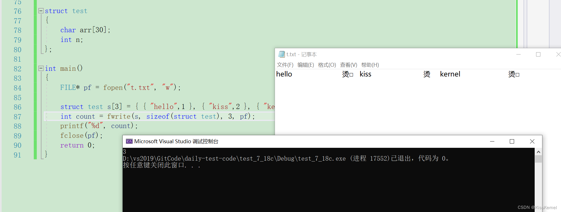Viewport: 561px width, 212px height.
Task: Close the Visual Studio debug console
Action: coord(532,141)
